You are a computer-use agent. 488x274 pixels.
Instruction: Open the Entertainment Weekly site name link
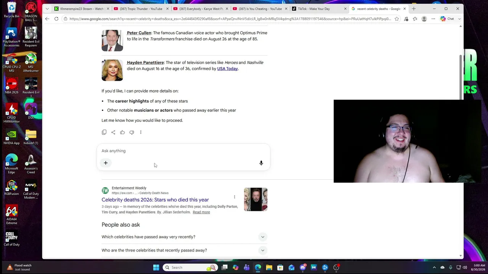129,188
